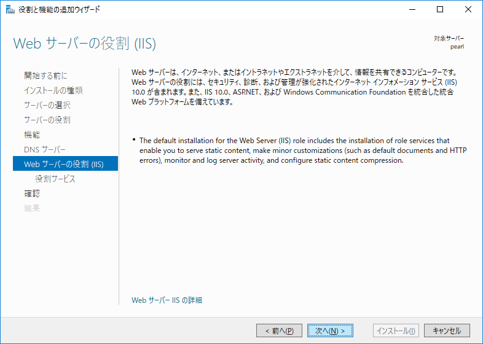Image resolution: width=483 pixels, height=344 pixels.
Task: Click the Japanese Web サーバー description paragraph
Action: pyautogui.click(x=294, y=87)
